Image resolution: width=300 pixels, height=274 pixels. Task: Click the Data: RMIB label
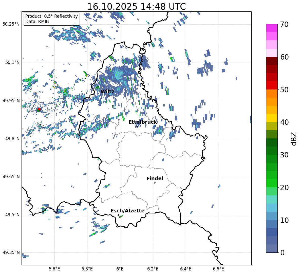(x=37, y=22)
